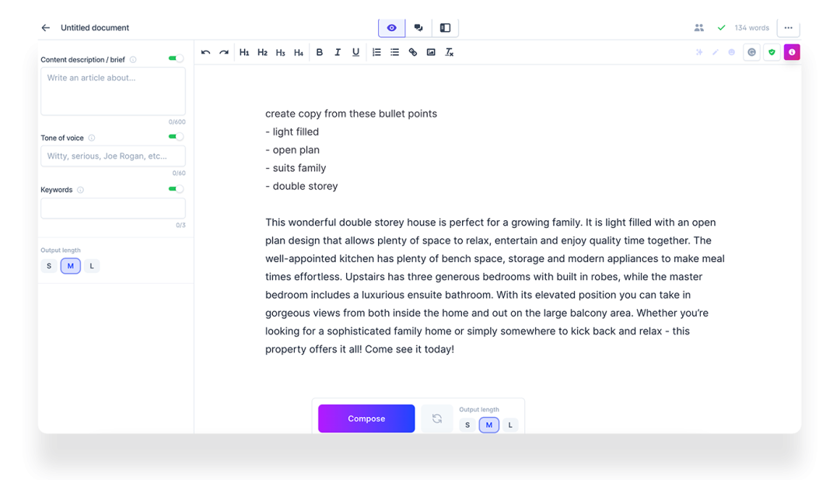Viewport: 840px width, 480px height.
Task: Toggle the Keywords switch
Action: [x=176, y=188]
